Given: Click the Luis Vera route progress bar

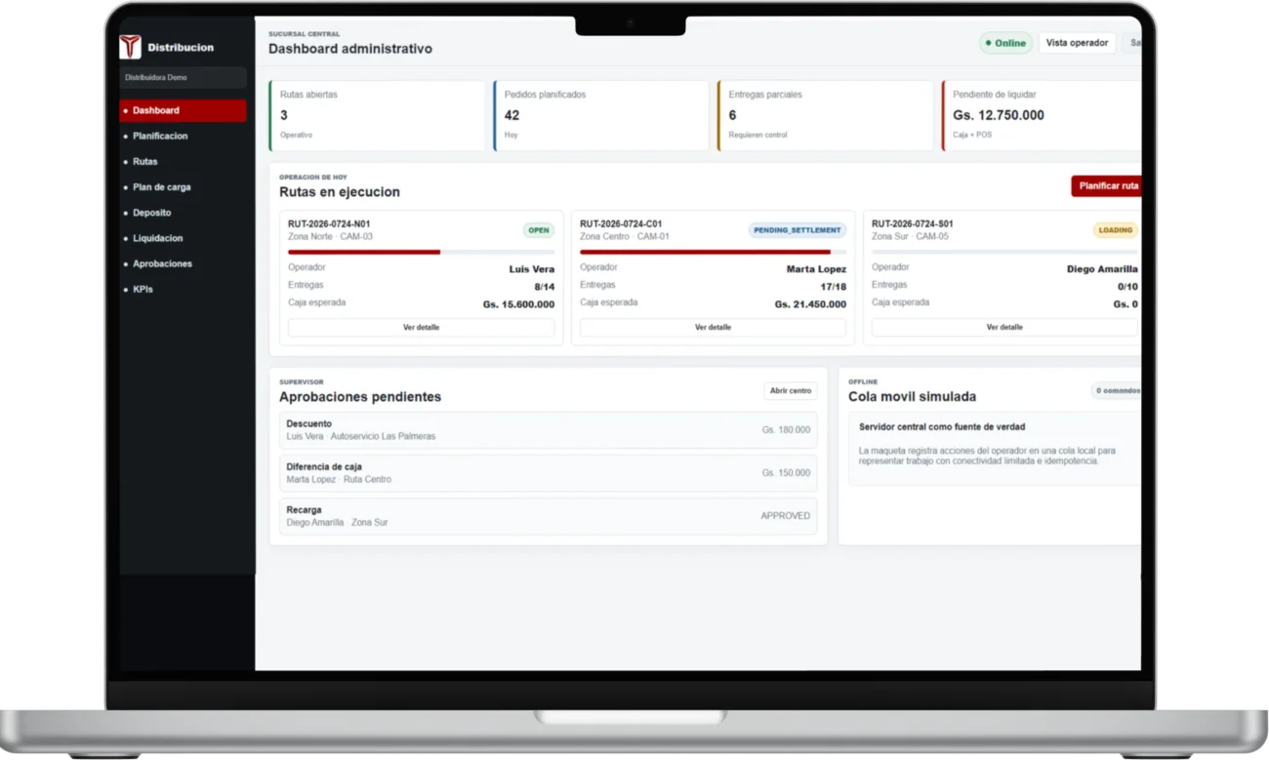Looking at the screenshot, I should [x=421, y=252].
